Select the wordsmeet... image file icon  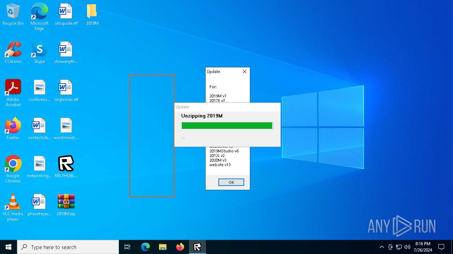66,129
